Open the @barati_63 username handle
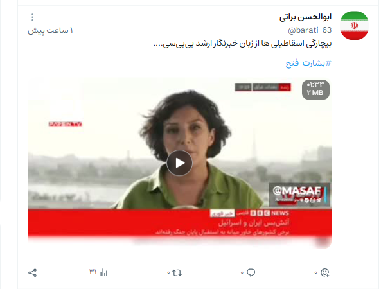Viewport: 381px width, 289px height. tap(310, 30)
